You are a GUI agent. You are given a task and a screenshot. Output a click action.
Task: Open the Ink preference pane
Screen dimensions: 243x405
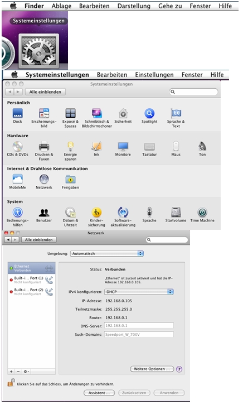[x=96, y=149]
